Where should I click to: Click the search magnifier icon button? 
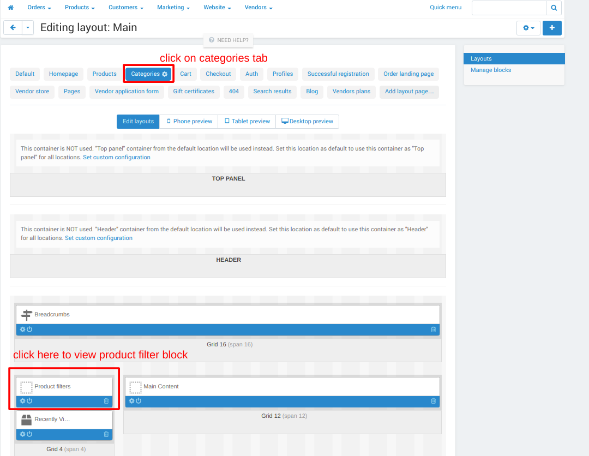tap(554, 8)
